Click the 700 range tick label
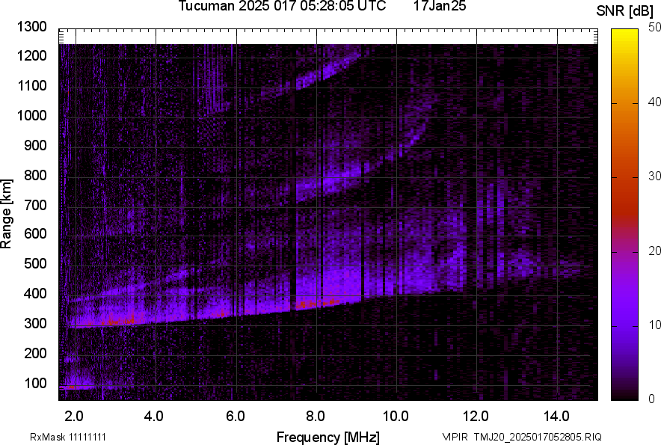661x445 pixels. click(x=35, y=205)
